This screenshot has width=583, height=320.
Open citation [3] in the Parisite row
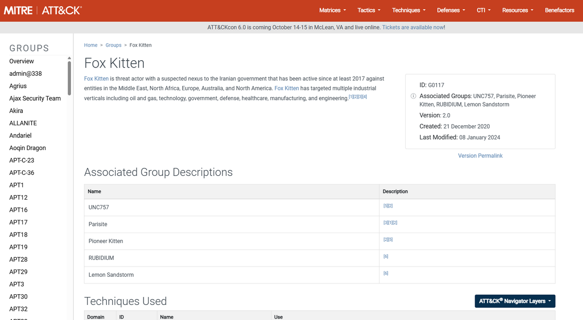385,222
